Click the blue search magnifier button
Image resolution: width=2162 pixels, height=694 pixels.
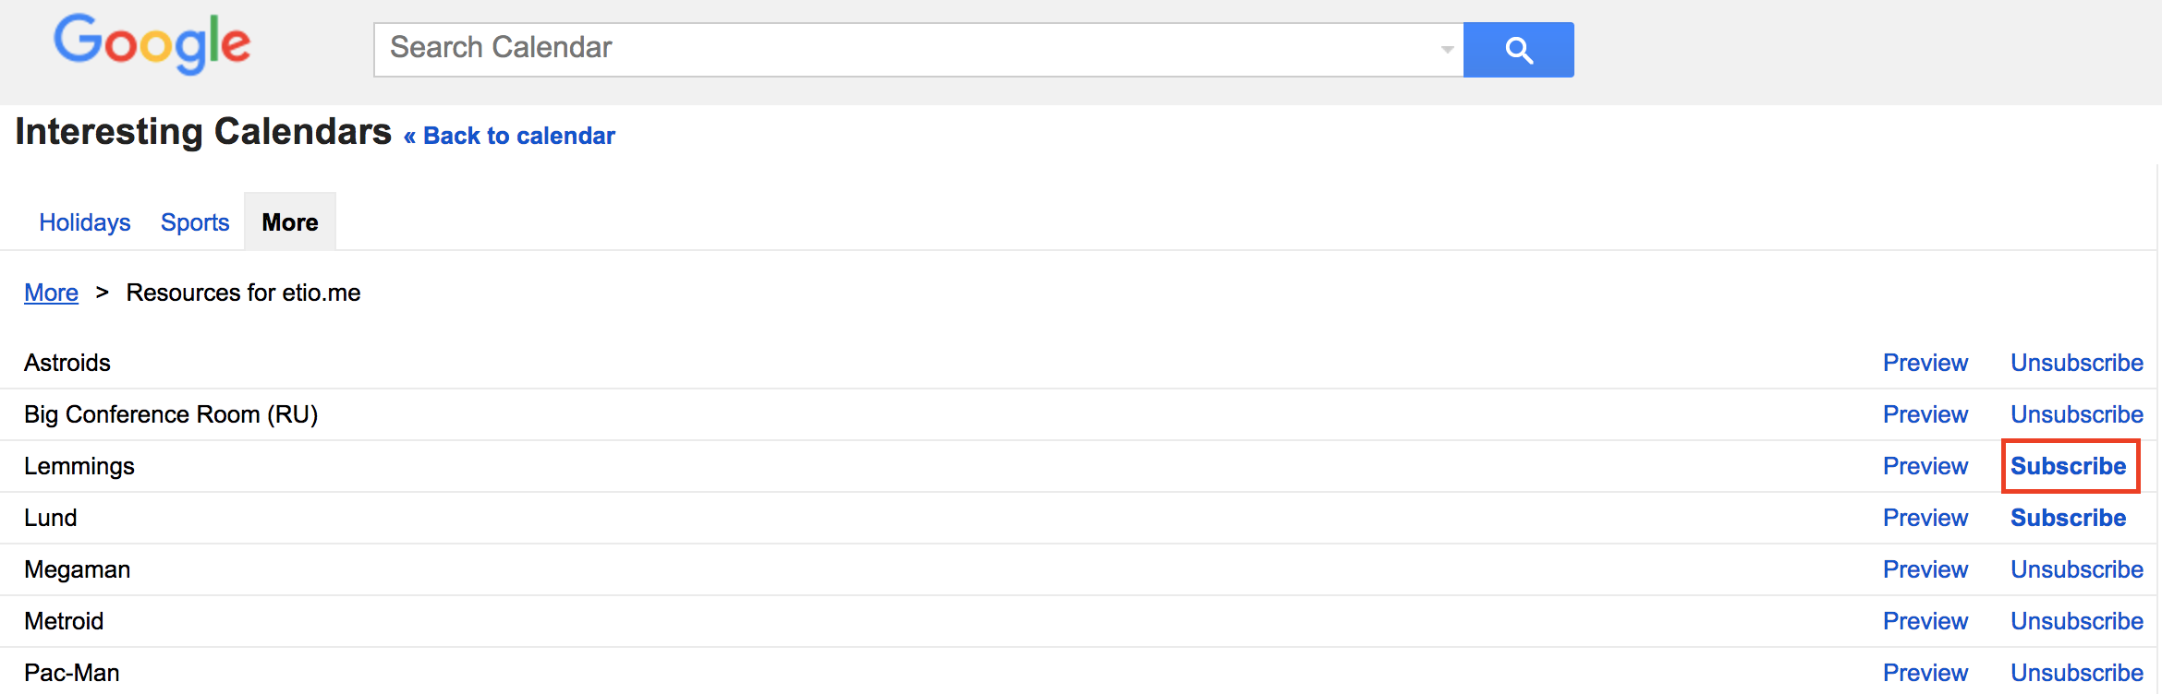(x=1518, y=50)
